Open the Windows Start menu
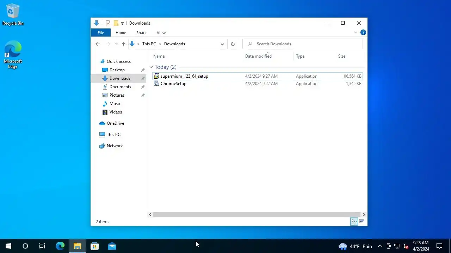This screenshot has height=253, width=451. 8,246
